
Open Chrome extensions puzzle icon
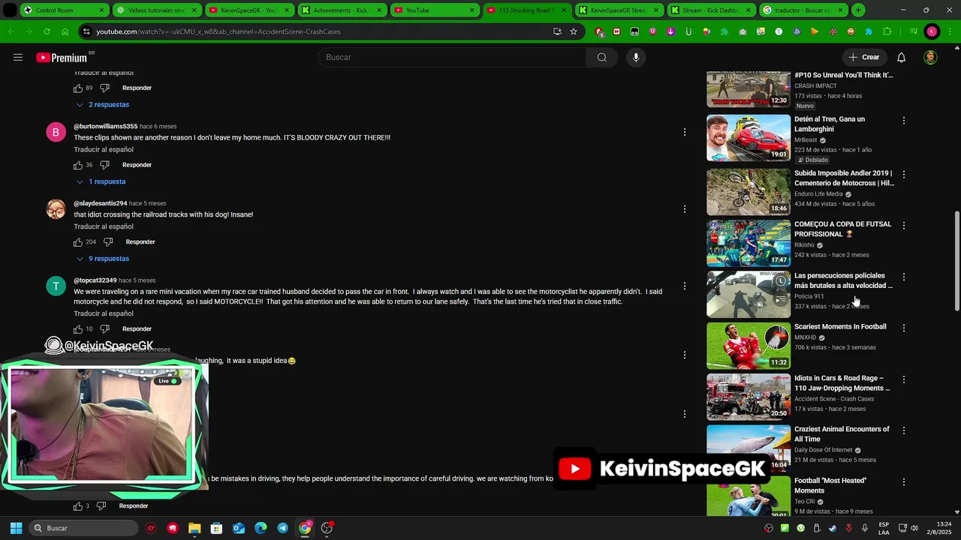click(887, 31)
